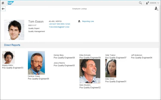Click the user avatar icon beside ESSON
The image size is (161, 100).
[x=147, y=3]
